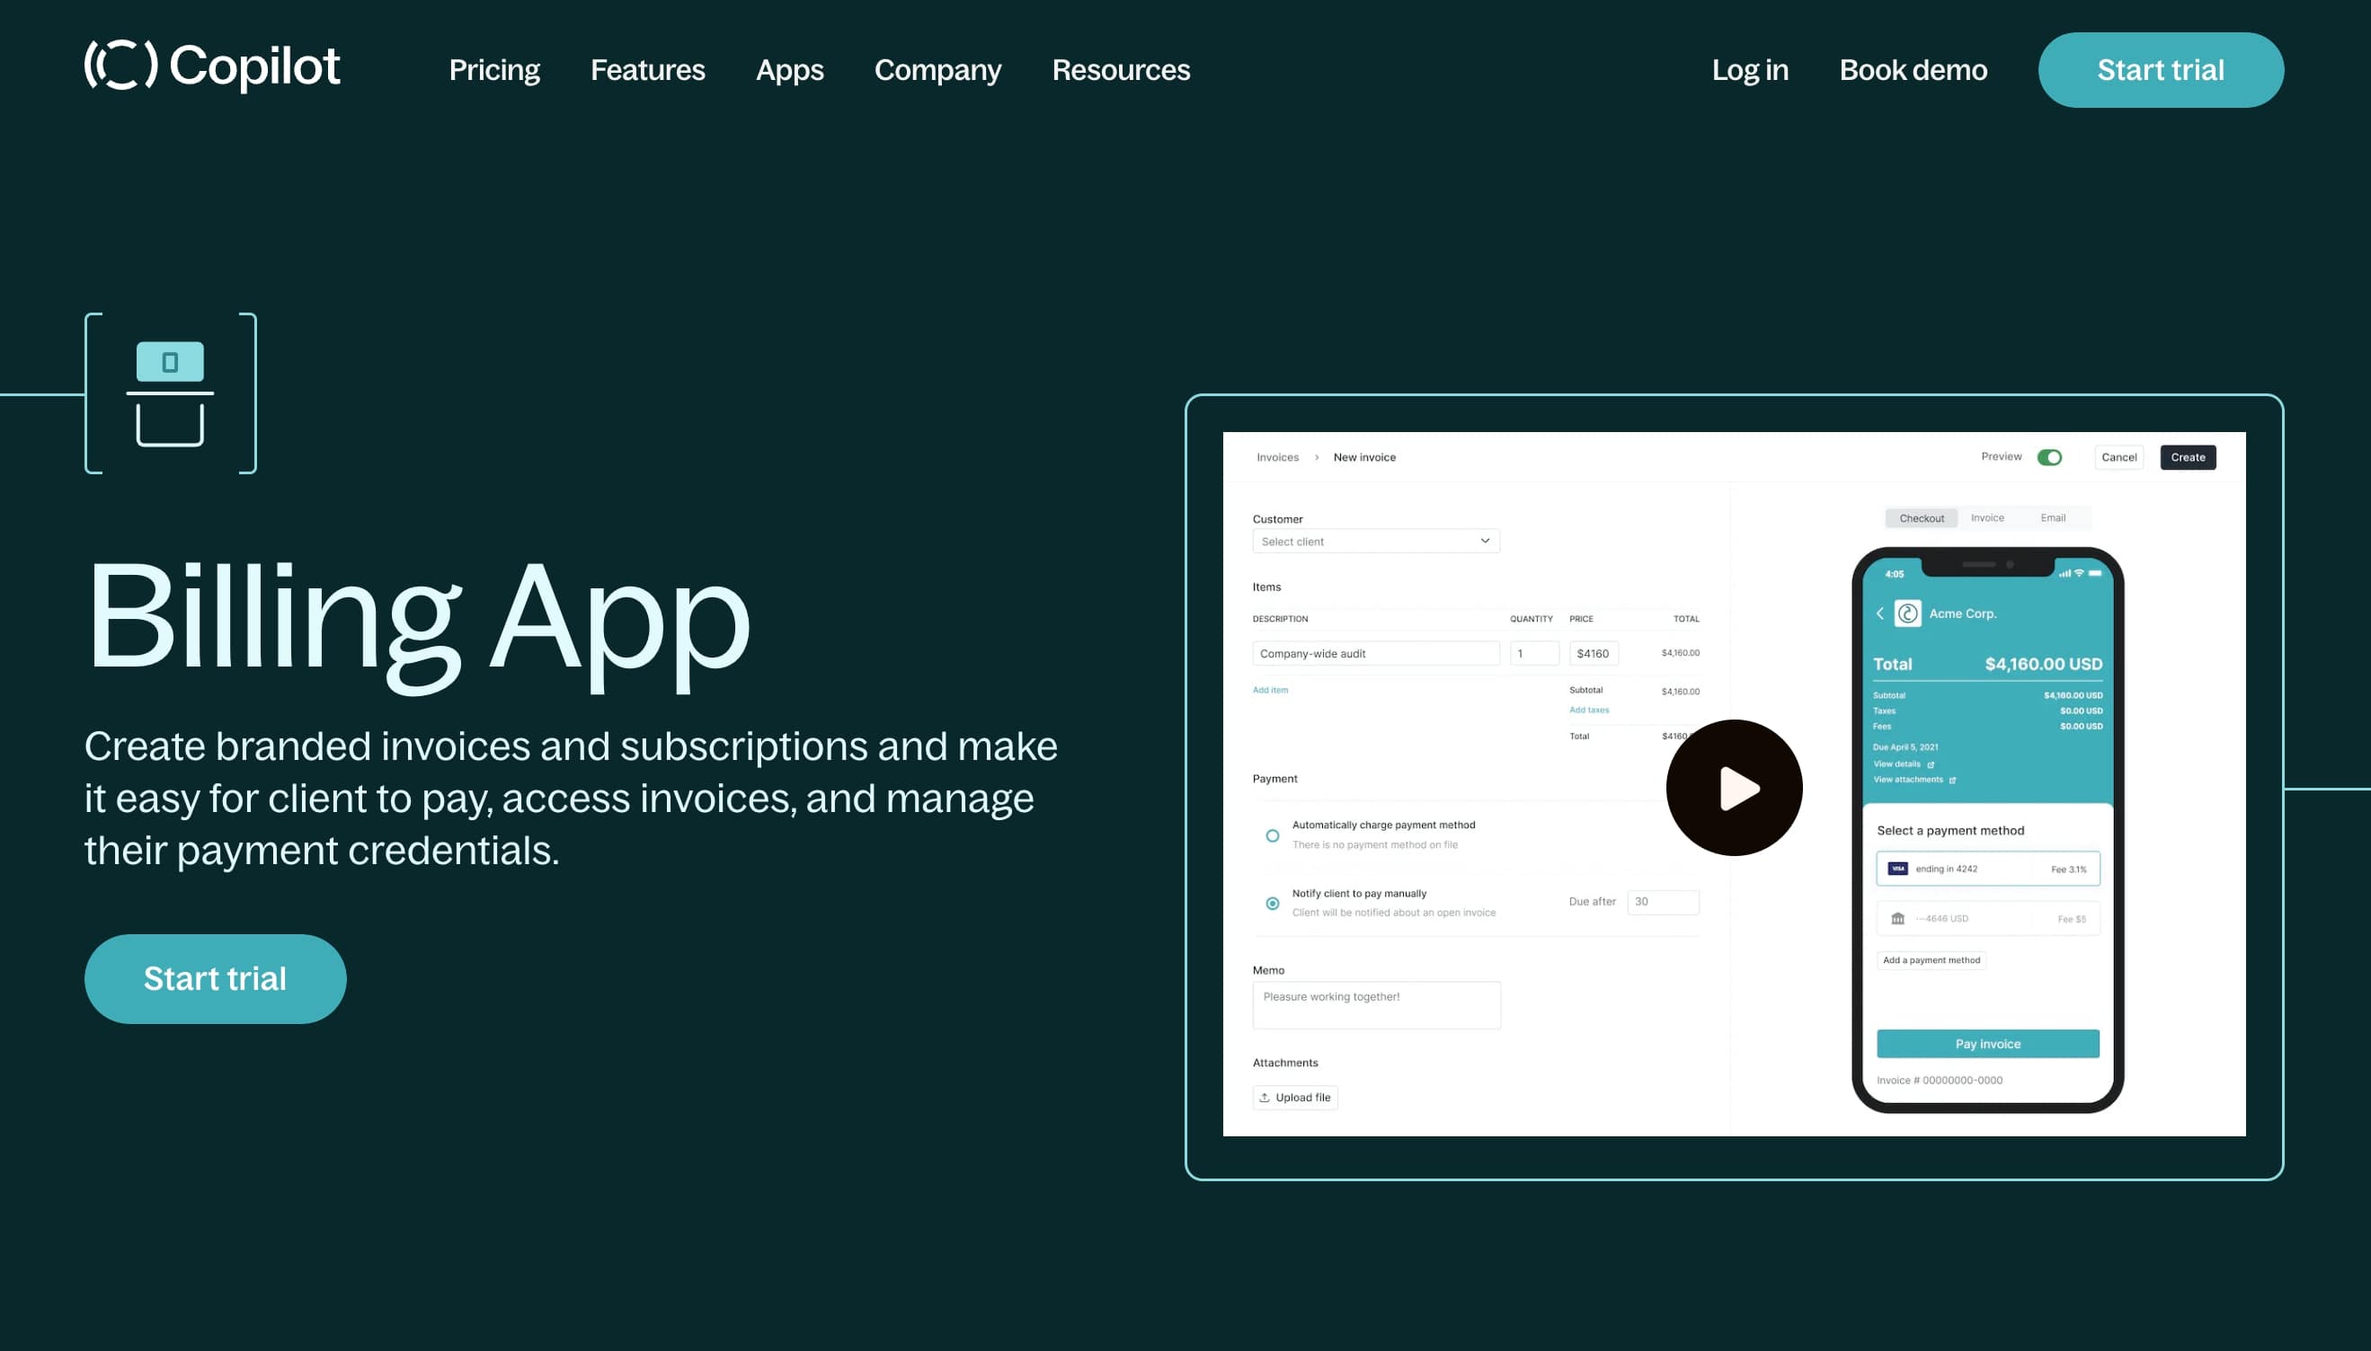Image resolution: width=2371 pixels, height=1351 pixels.
Task: Open the Pricing menu item
Action: pos(493,68)
